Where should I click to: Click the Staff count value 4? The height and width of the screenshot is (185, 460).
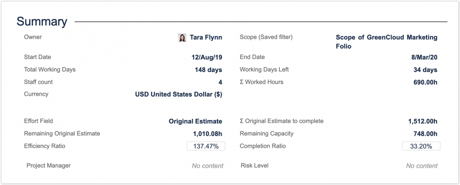click(220, 82)
